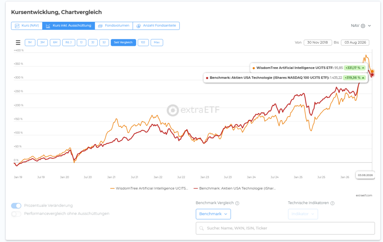Select 10J time range
This screenshot has width=383, height=242.
pyautogui.click(x=143, y=42)
